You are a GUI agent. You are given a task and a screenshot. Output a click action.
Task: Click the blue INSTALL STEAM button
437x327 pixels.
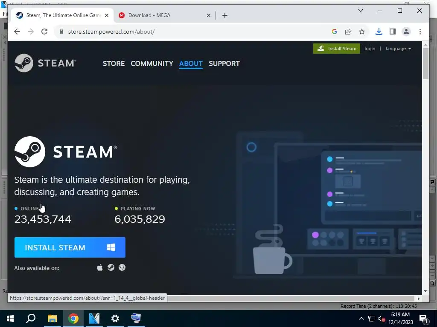pos(70,247)
